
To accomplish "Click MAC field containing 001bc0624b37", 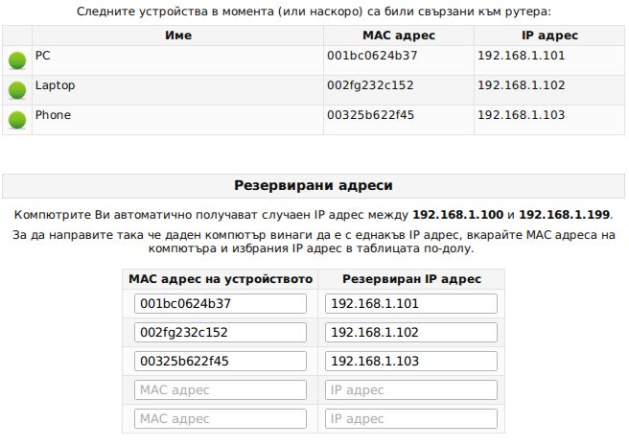I will click(x=221, y=304).
